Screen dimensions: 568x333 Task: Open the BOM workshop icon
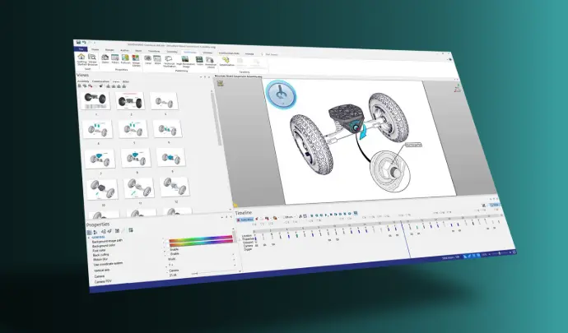(x=157, y=60)
